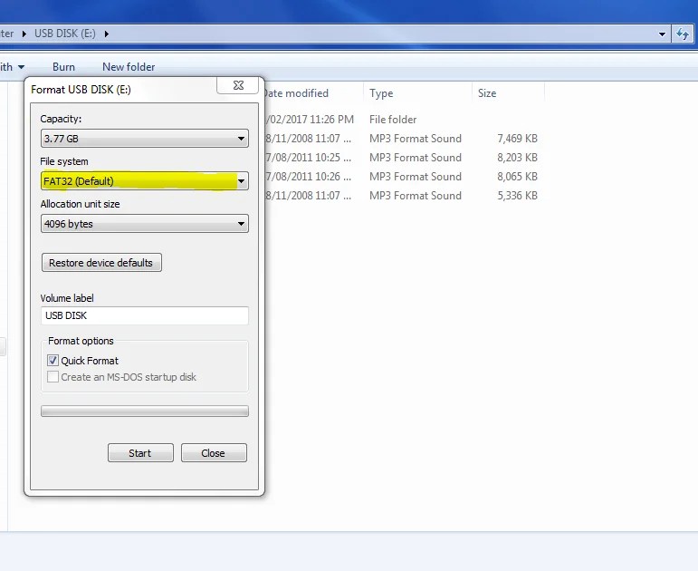Click date /02/2017 11:26 PM in list

(x=310, y=120)
